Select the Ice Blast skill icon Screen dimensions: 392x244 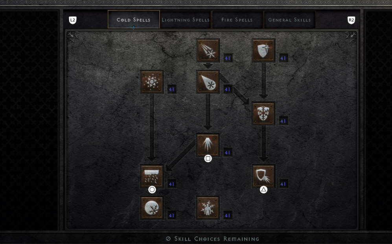pyautogui.click(x=208, y=82)
